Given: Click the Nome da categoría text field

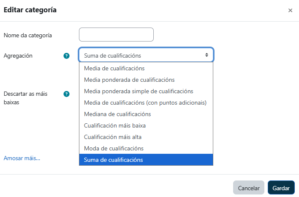Looking at the screenshot, I should [116, 35].
